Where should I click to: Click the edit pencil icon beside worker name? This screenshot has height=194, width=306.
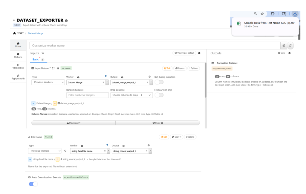[x=284, y=46]
